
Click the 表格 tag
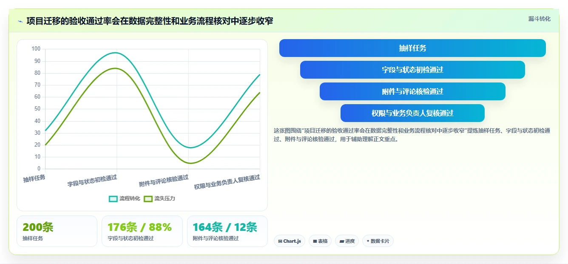click(320, 241)
